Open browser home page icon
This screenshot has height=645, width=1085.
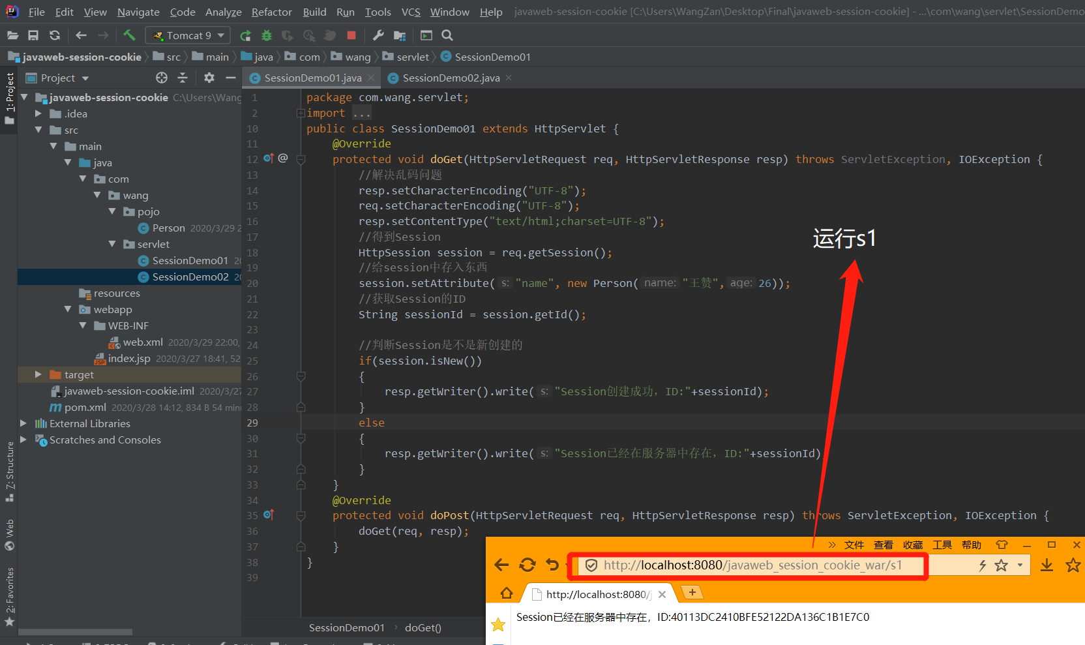tap(507, 593)
